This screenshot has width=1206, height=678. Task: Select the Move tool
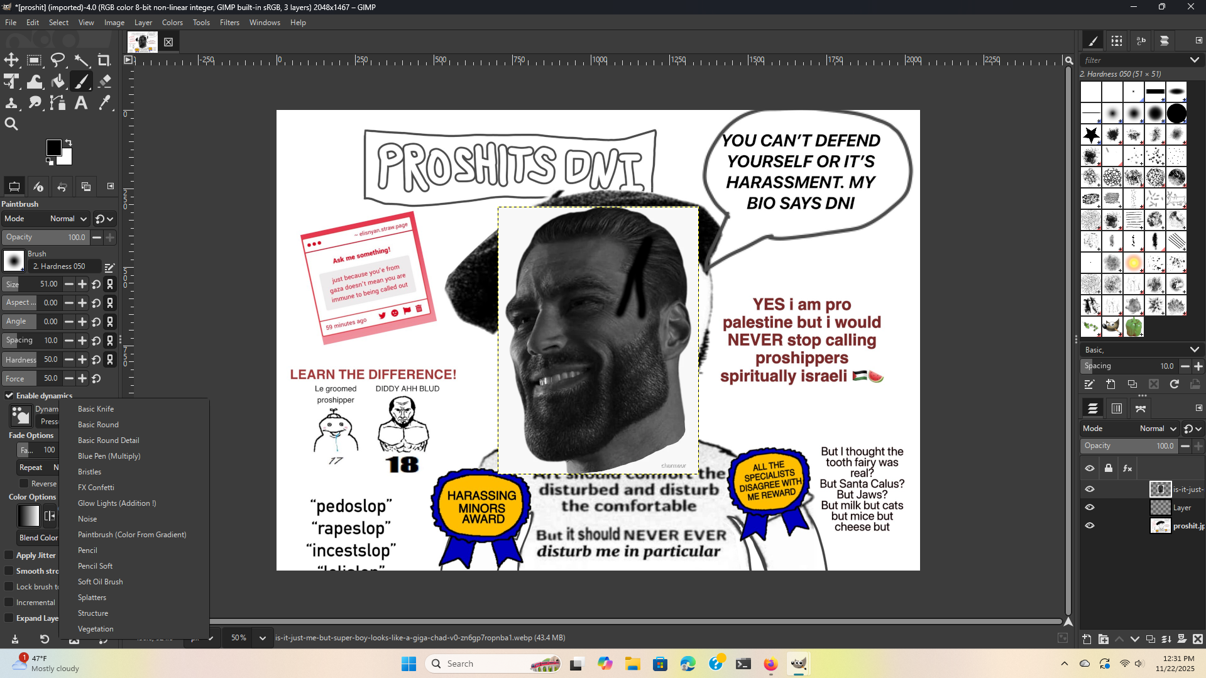(11, 60)
